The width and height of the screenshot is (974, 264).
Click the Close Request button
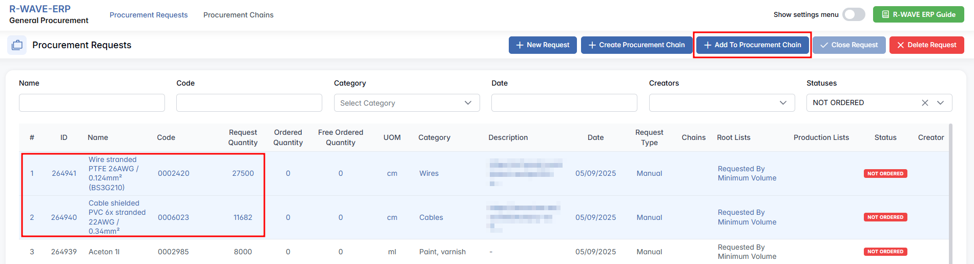(849, 45)
